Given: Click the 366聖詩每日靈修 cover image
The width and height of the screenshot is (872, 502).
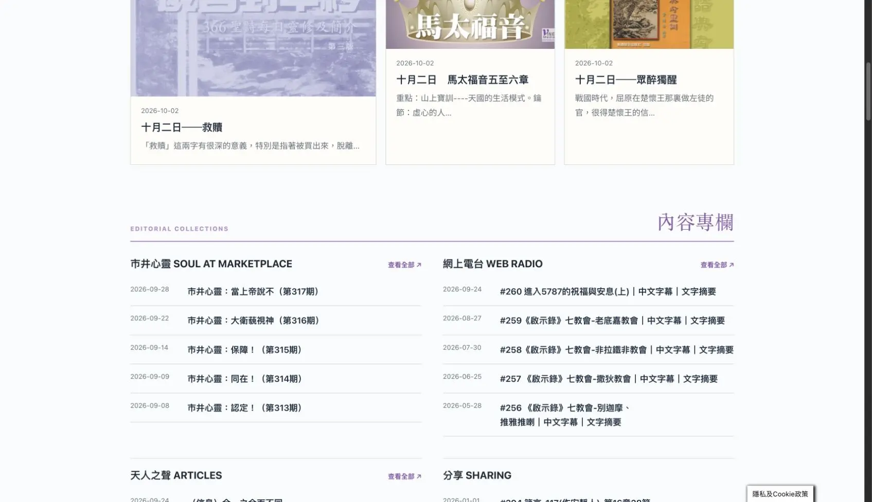Looking at the screenshot, I should coord(253,48).
